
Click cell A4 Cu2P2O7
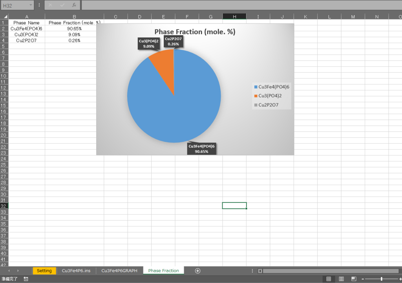point(27,40)
